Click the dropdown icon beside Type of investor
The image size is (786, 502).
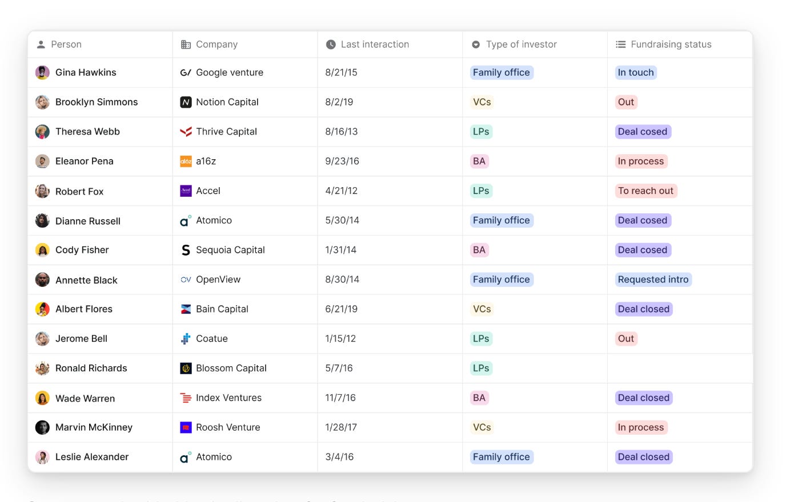click(x=476, y=44)
